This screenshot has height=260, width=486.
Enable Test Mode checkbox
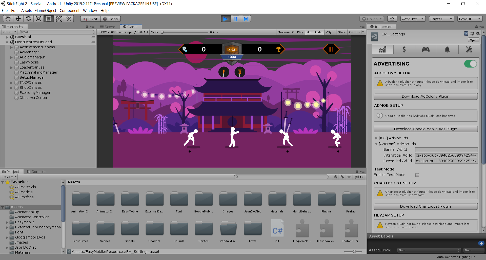417,175
